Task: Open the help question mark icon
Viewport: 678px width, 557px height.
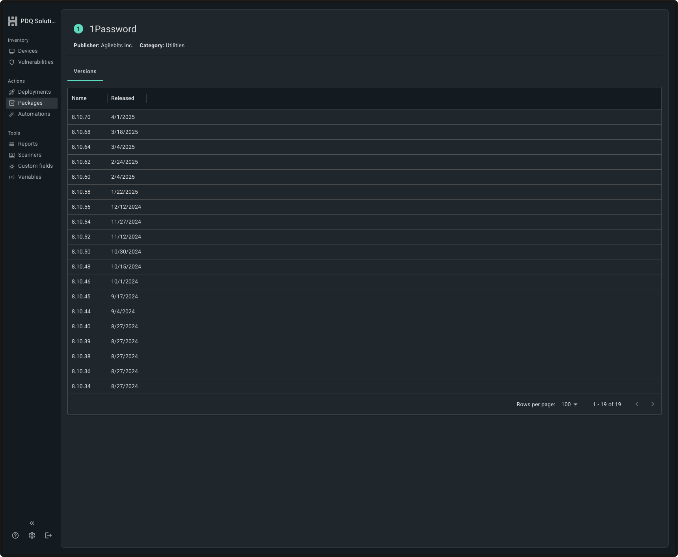Action: [15, 535]
